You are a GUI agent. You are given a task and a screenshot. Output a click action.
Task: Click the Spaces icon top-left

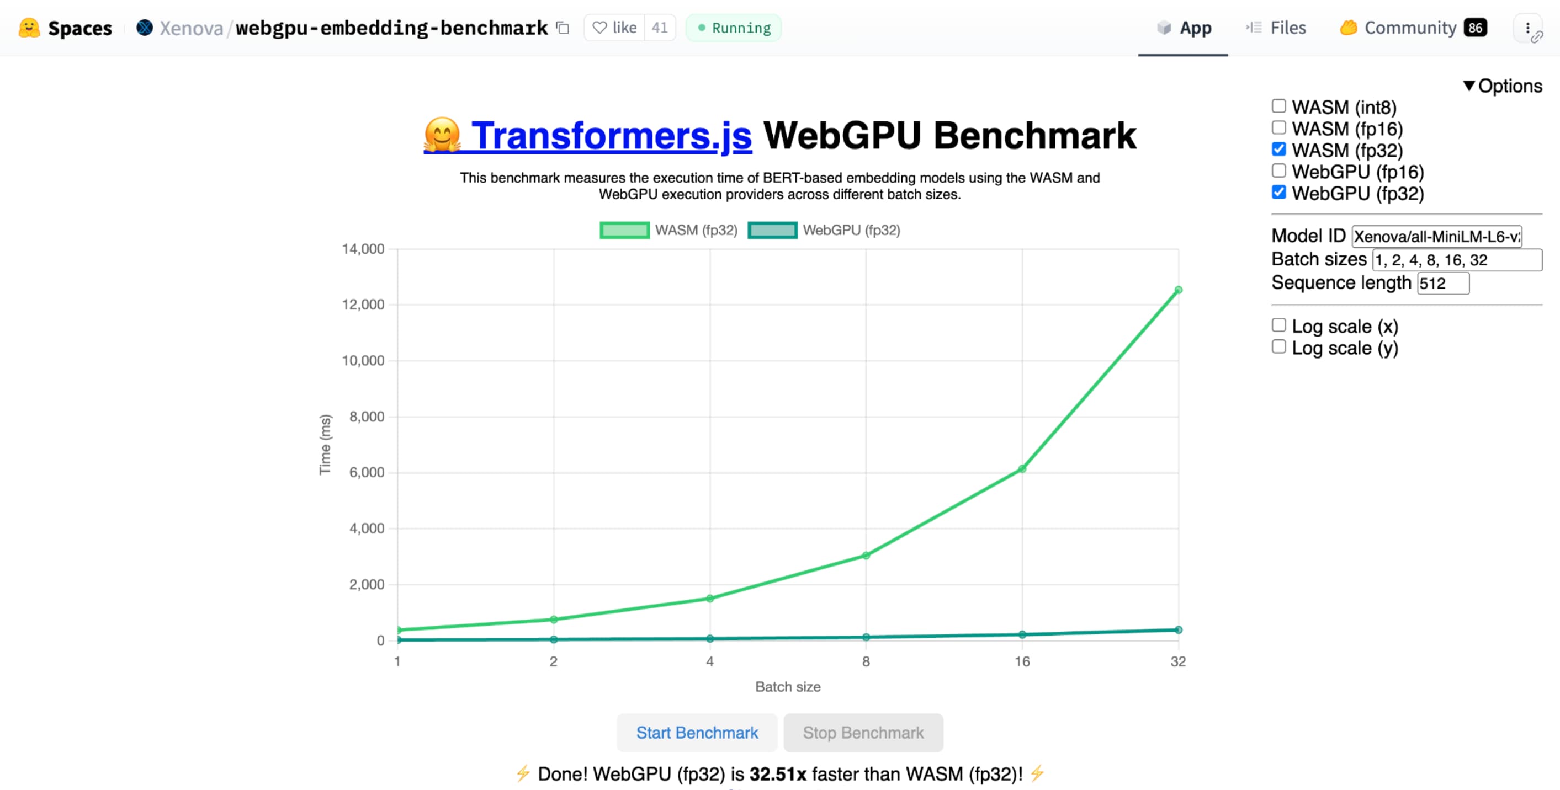coord(27,27)
